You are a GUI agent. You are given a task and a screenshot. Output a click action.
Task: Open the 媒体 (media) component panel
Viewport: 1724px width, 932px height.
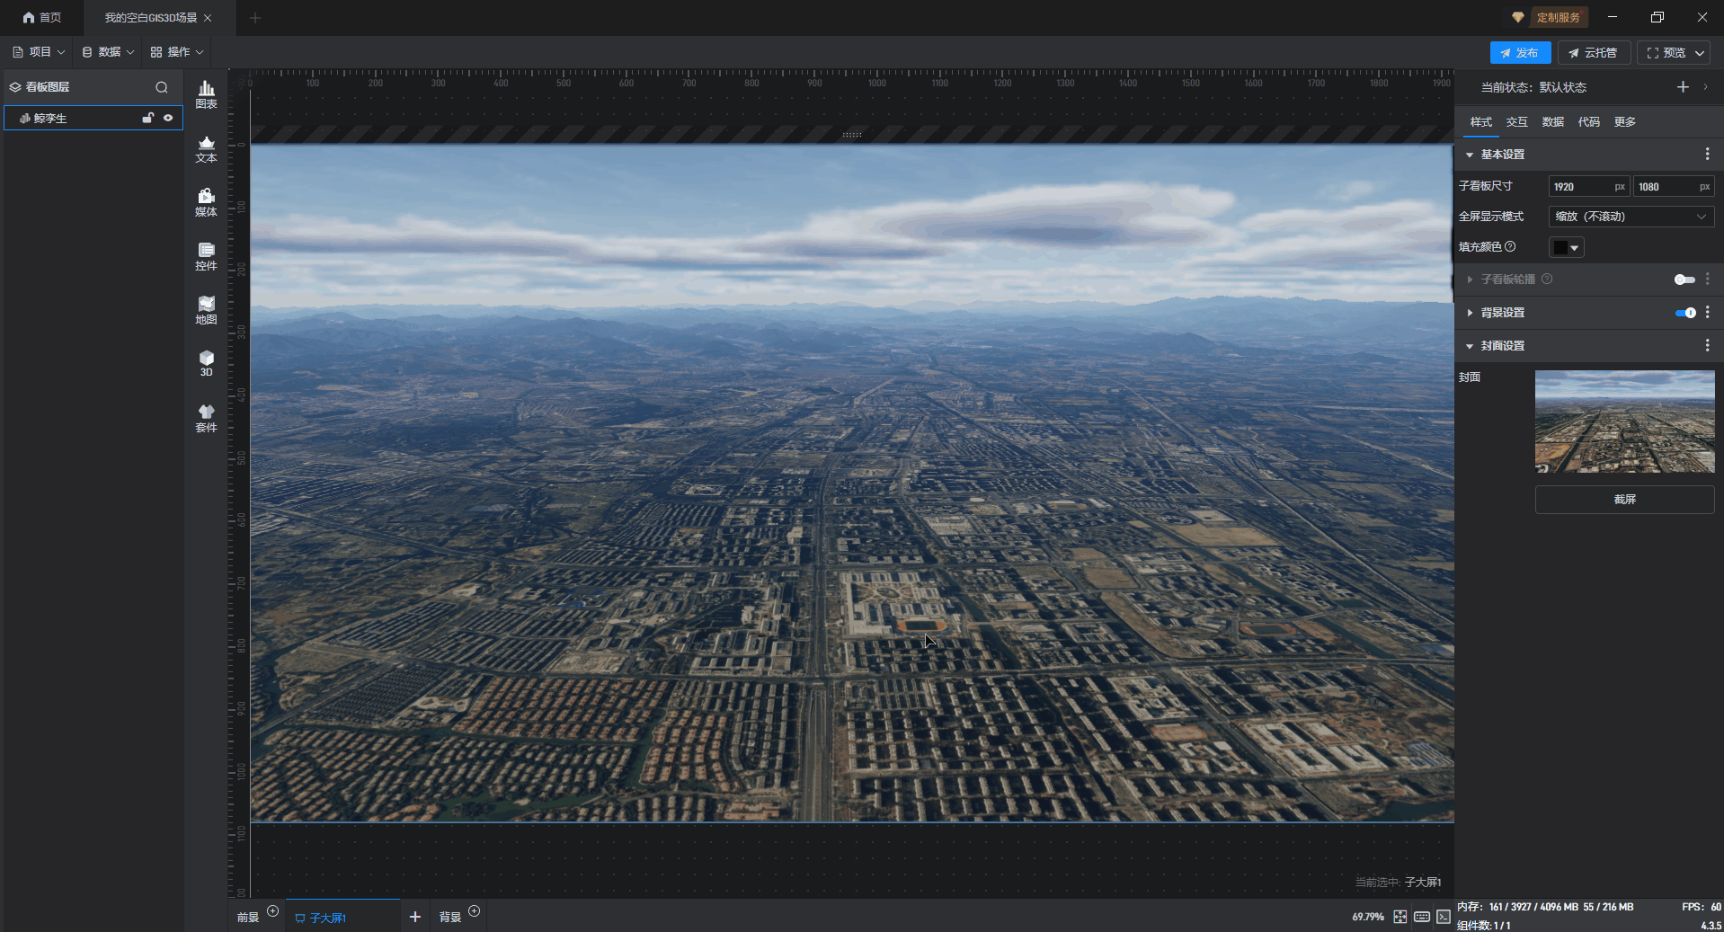click(206, 202)
